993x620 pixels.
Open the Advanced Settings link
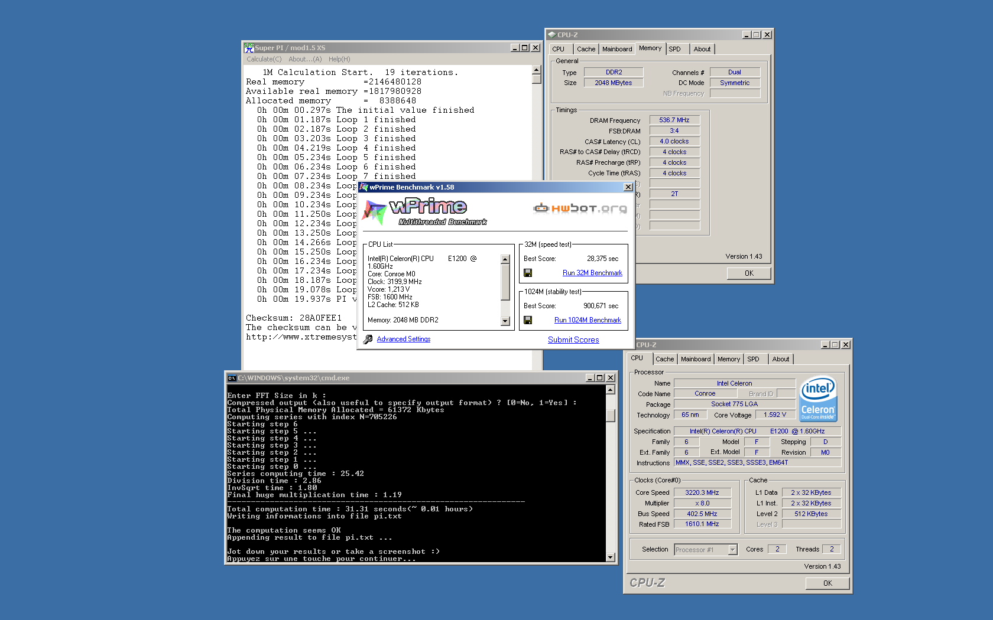404,339
